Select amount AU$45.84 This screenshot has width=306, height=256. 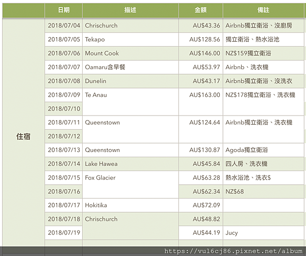point(201,164)
